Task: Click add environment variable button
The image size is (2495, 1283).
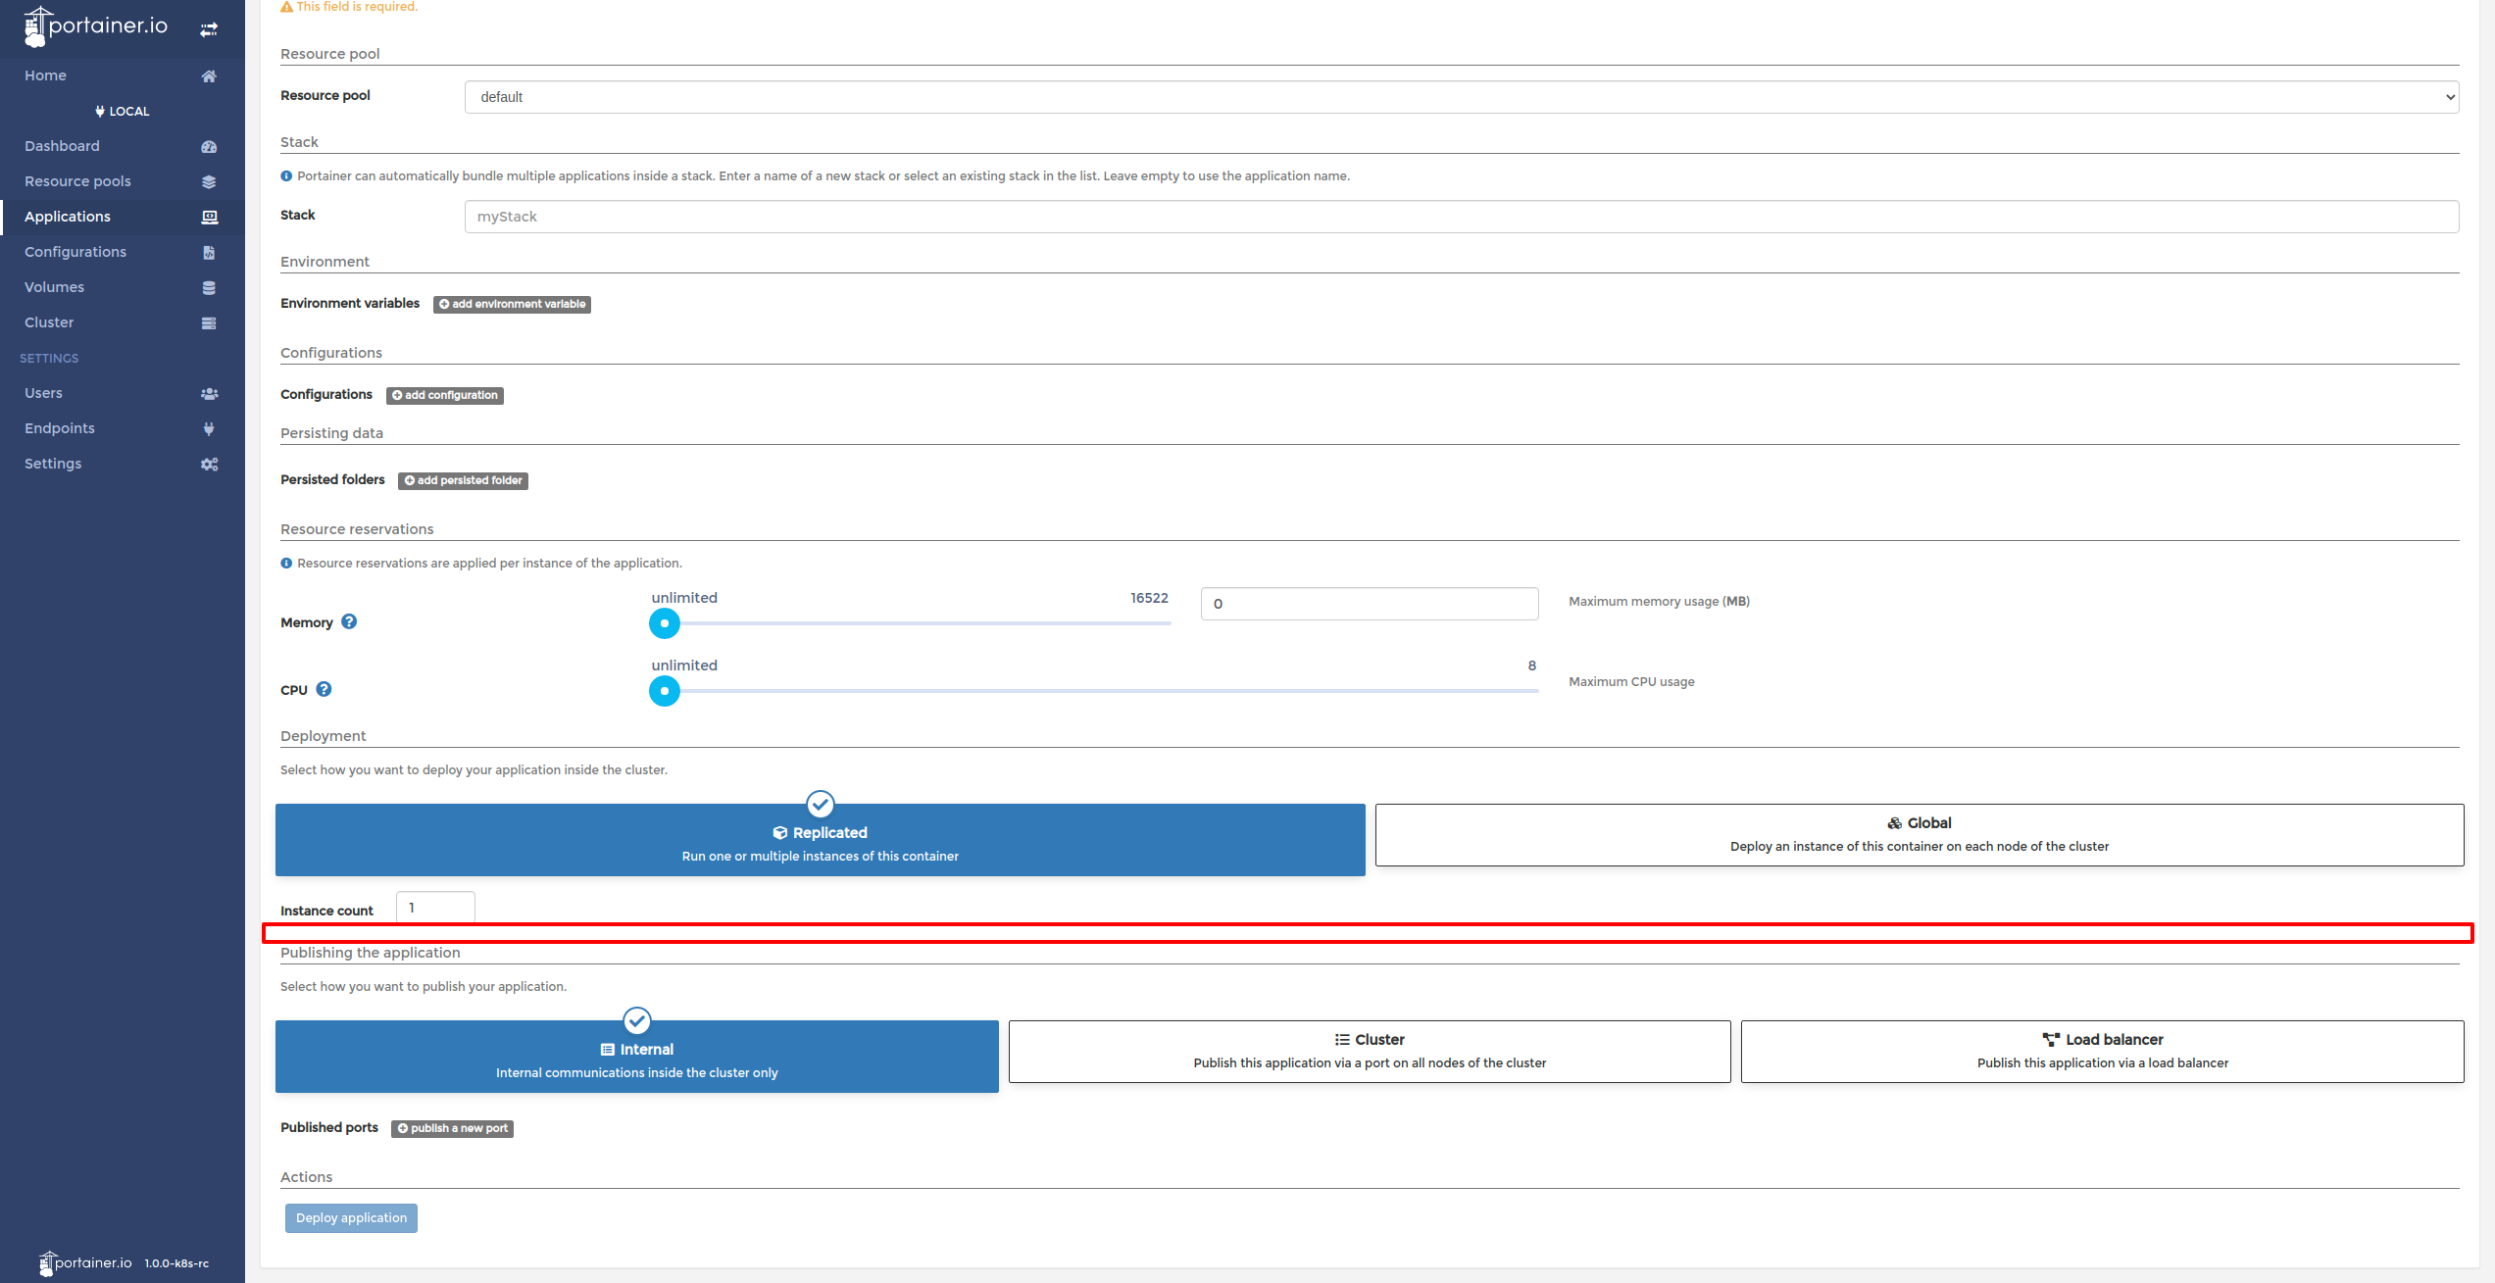Action: coord(512,304)
